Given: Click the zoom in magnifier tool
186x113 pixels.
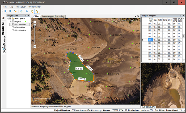Looking at the screenshot, I should [x=6, y=11].
